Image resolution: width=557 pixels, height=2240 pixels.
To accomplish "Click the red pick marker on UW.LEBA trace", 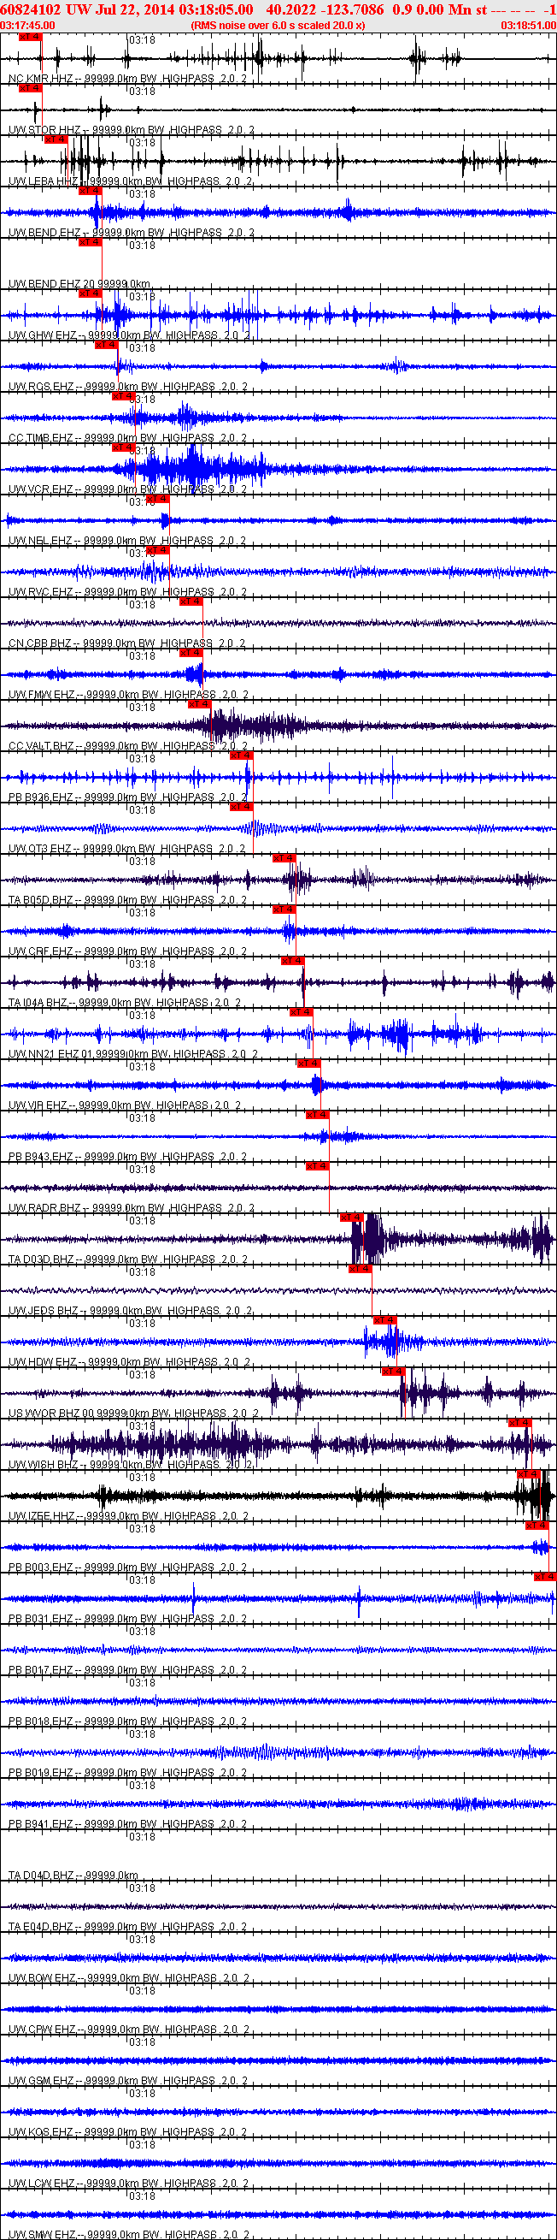I will click(x=56, y=140).
